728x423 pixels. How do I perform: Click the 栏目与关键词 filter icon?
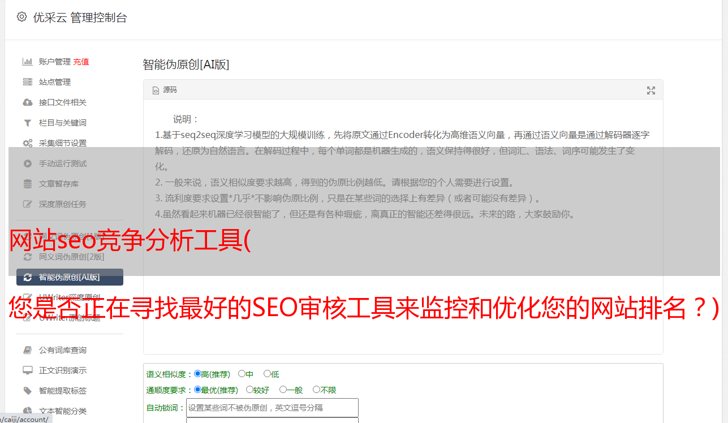(27, 123)
